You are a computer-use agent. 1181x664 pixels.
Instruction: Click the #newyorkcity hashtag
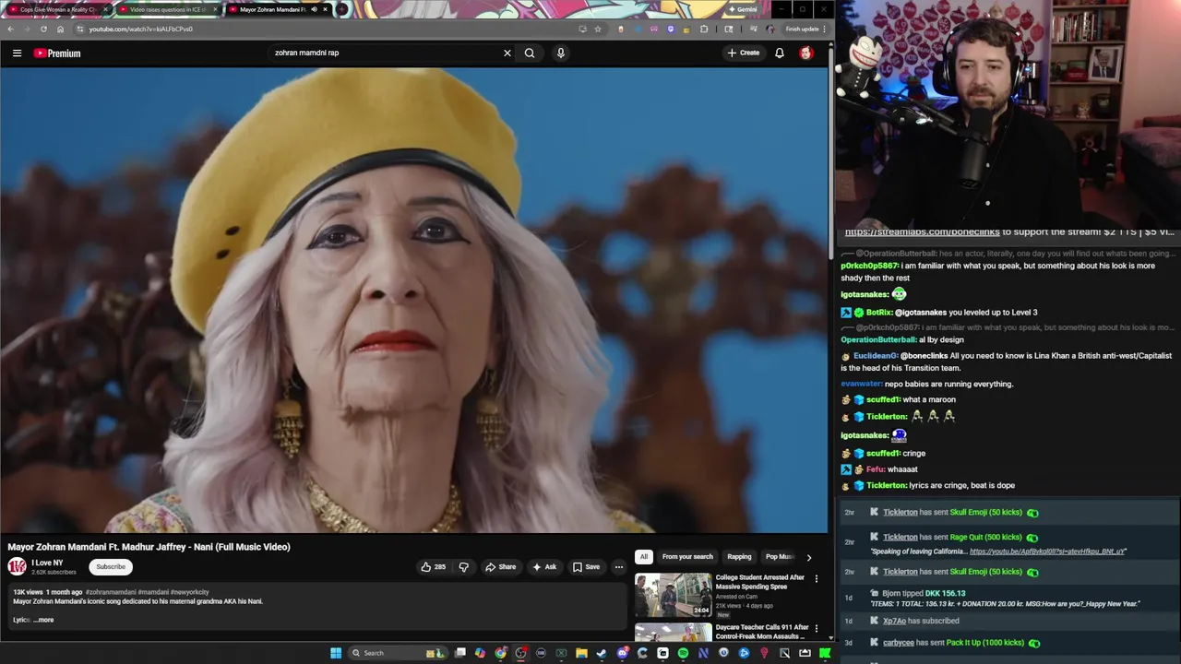(190, 592)
